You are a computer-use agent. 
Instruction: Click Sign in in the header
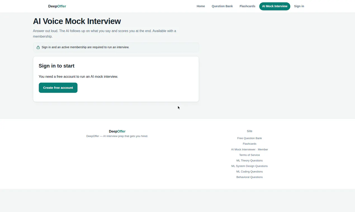point(299,6)
